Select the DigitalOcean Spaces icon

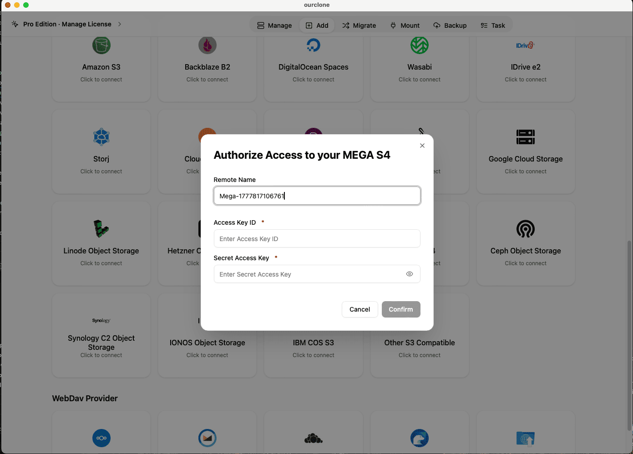(x=314, y=45)
